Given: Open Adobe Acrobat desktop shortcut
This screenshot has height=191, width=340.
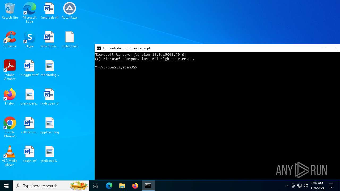Looking at the screenshot, I should tap(10, 70).
